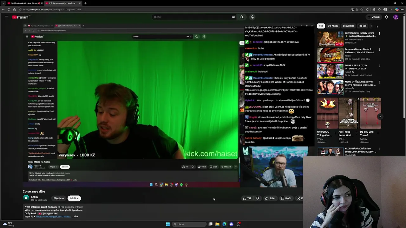
Task: Open the YouTube hamburger guide menu
Action: coord(6,17)
